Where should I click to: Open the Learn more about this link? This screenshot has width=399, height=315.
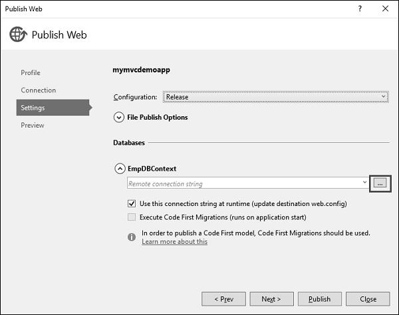174,242
